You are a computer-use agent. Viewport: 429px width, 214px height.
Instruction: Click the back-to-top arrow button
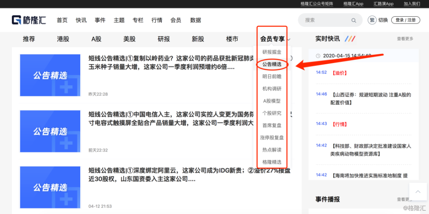click(418, 192)
